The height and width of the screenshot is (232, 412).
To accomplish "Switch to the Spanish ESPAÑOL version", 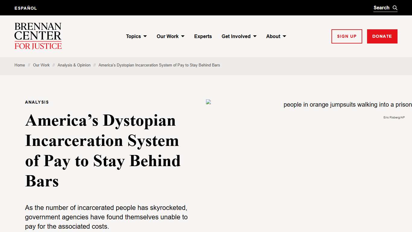I will (x=26, y=8).
